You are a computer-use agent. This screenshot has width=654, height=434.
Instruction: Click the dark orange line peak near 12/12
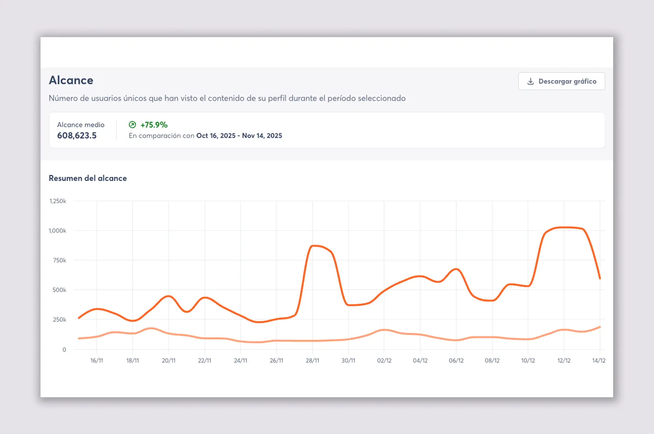coord(564,227)
